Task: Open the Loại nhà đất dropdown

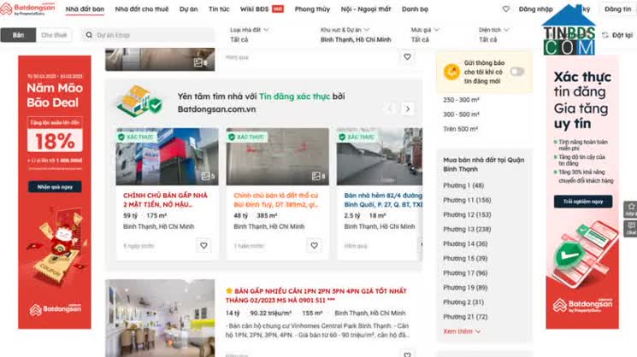Action: tap(257, 35)
